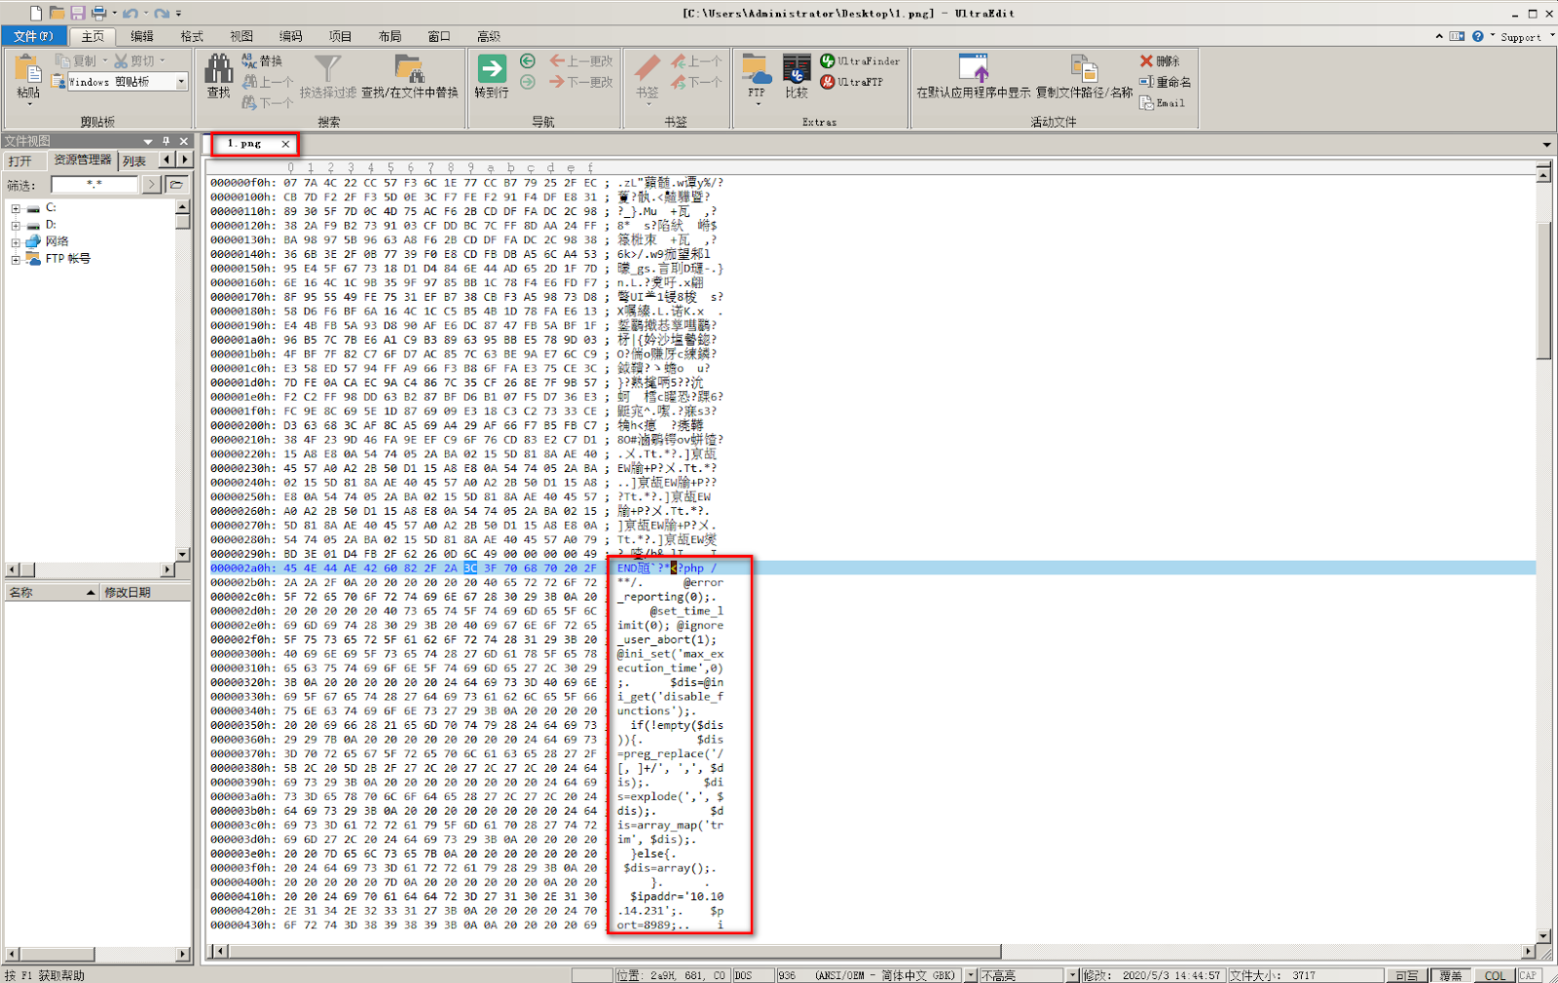Launch UltraFinder from the Extras group

click(x=861, y=60)
